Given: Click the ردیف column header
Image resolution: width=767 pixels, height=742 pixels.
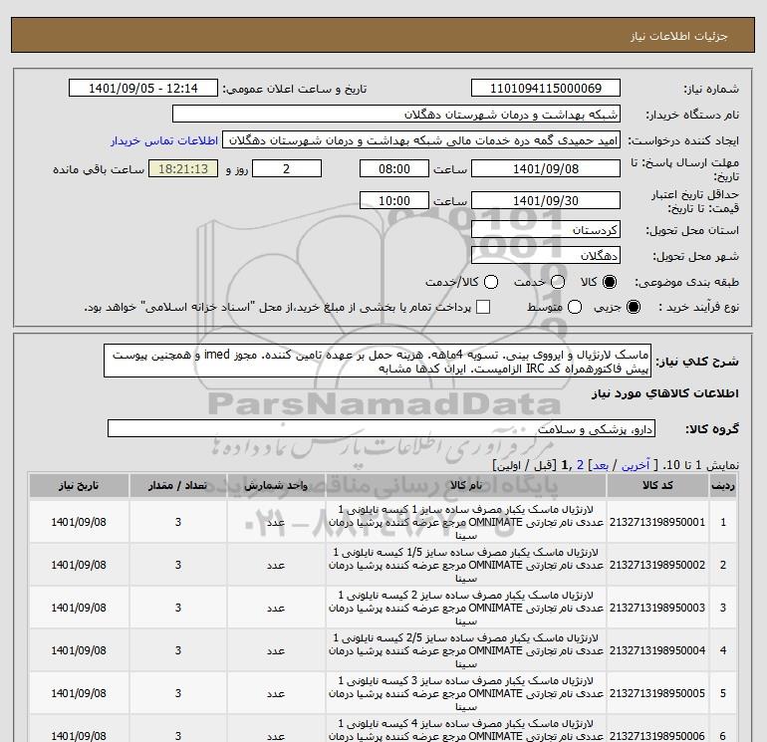Looking at the screenshot, I should point(723,485).
